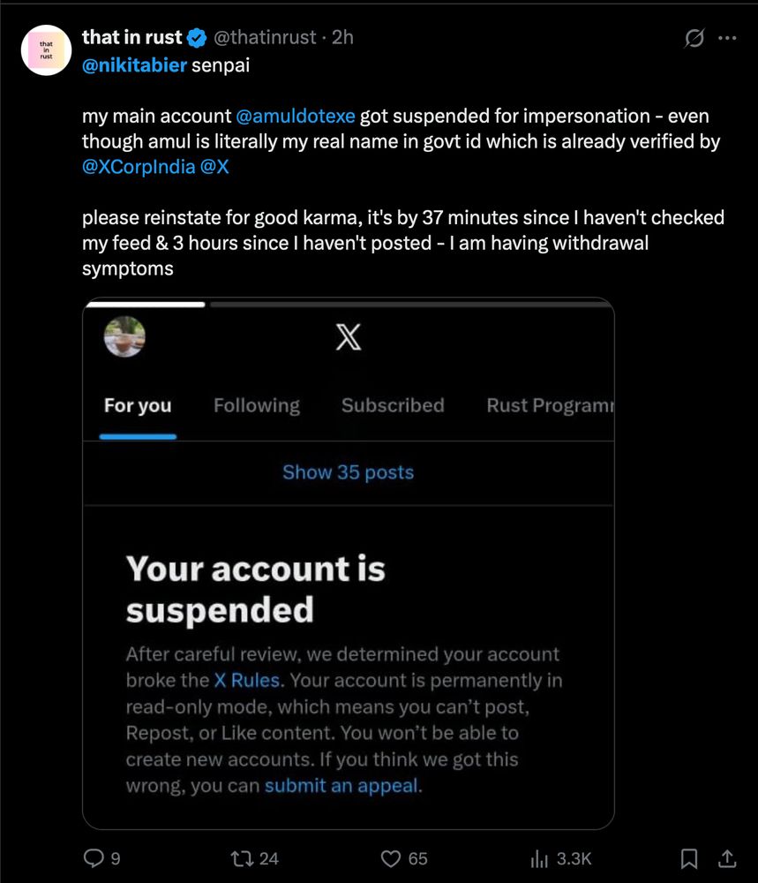Click the blue verified badge checkmark

[x=197, y=38]
